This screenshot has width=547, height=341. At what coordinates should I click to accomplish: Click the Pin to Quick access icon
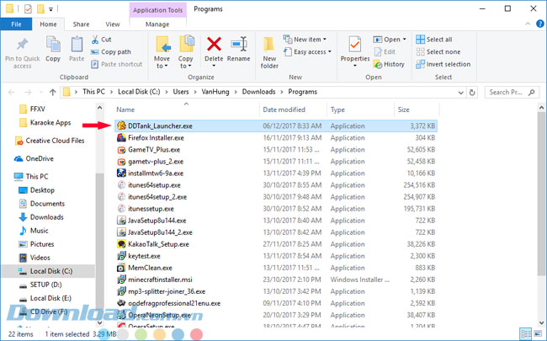coord(21,45)
